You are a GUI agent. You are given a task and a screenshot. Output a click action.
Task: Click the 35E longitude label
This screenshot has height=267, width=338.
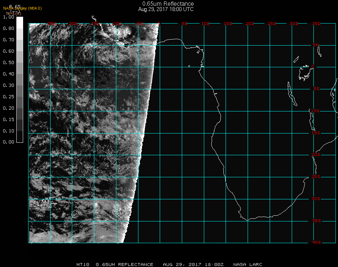(316, 24)
